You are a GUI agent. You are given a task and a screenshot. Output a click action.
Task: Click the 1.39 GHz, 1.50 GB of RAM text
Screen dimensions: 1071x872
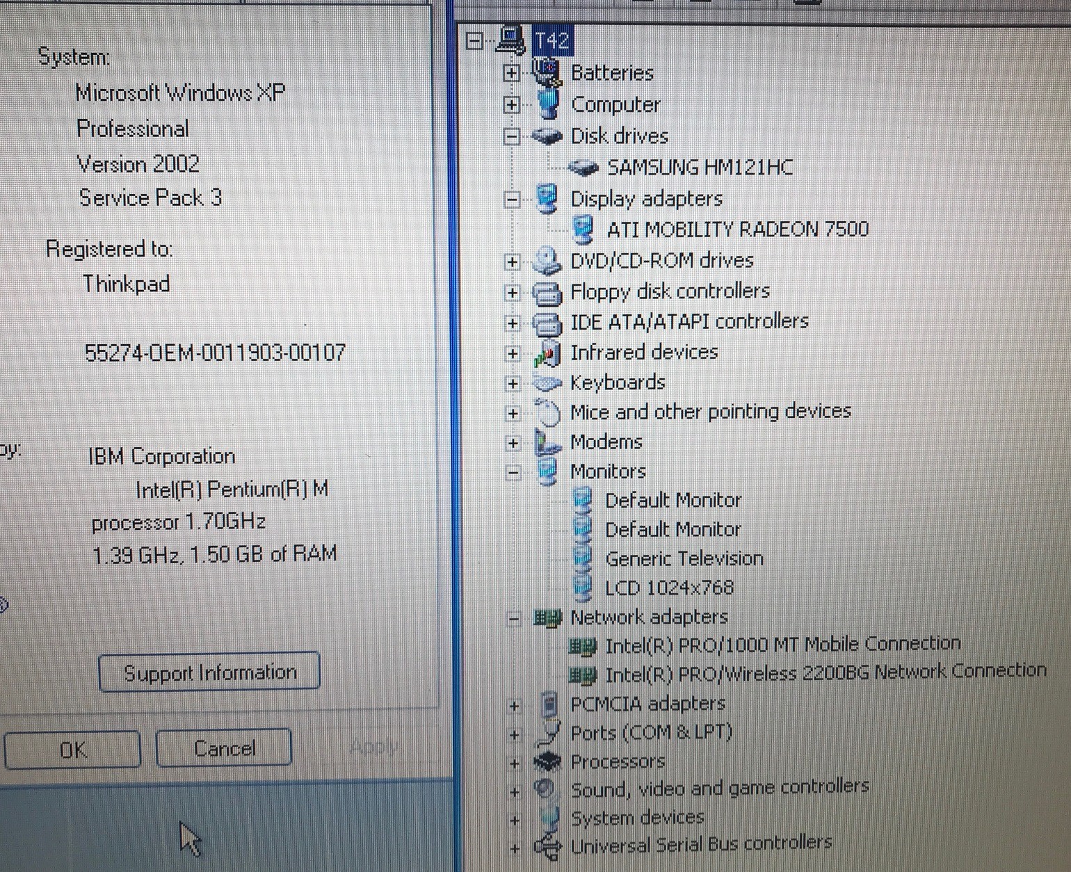[x=214, y=554]
